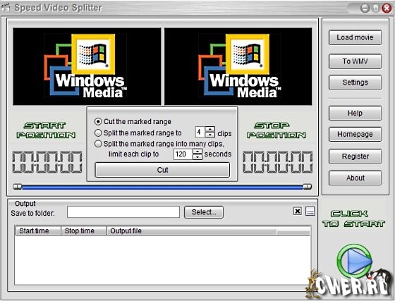Click the right video preview pane

pyautogui.click(x=238, y=66)
